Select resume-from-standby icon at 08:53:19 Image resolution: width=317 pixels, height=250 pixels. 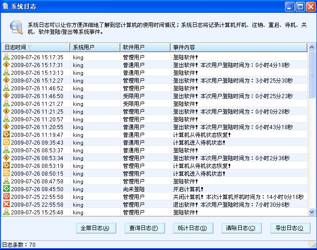(x=6, y=166)
